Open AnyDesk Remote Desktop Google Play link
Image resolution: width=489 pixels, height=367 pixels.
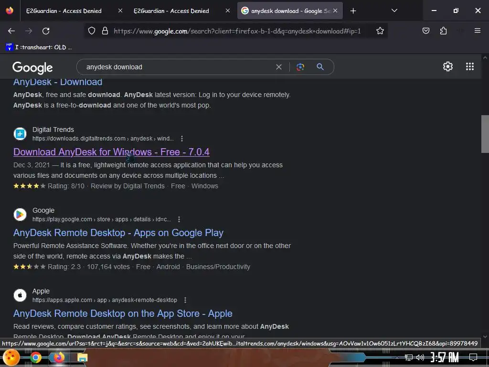pos(118,233)
